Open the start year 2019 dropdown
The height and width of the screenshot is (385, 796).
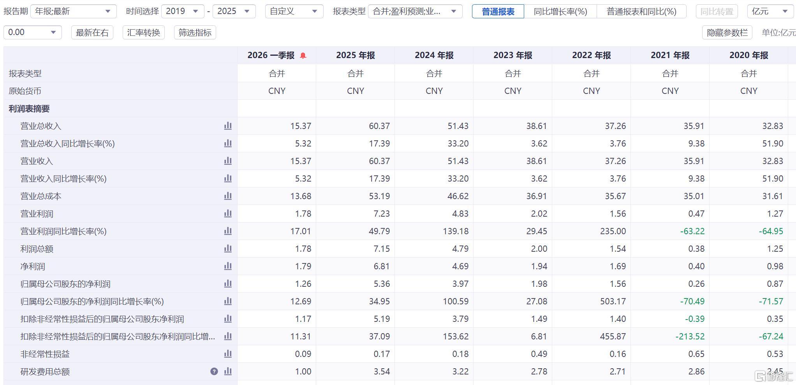click(183, 11)
